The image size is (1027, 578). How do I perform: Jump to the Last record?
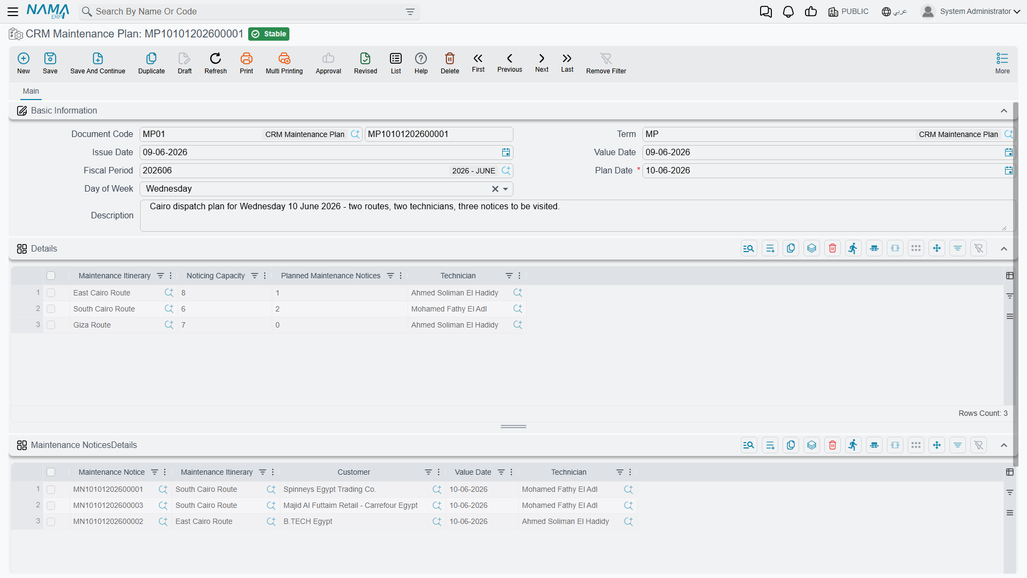point(567,62)
